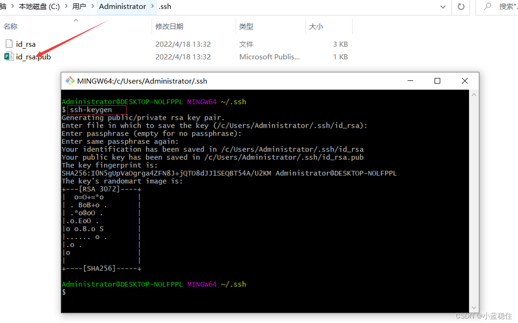
Task: Open the chevron after 本地磁盘 (C:)
Action: (x=66, y=6)
